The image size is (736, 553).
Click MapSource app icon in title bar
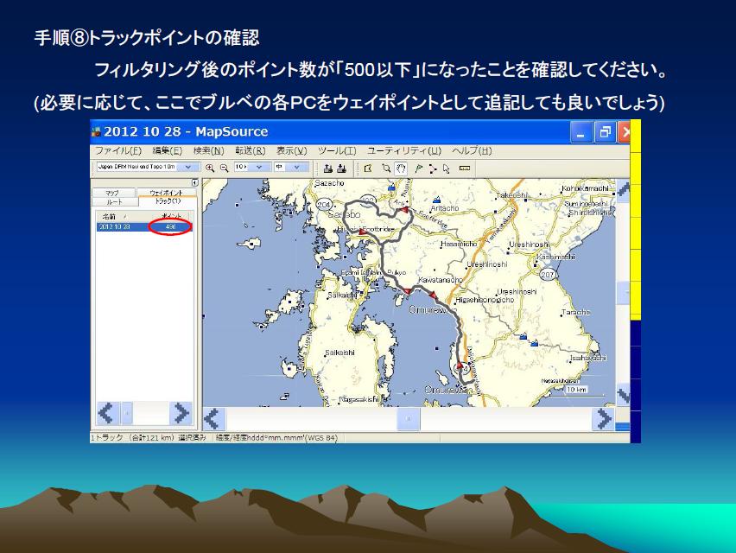tap(96, 132)
